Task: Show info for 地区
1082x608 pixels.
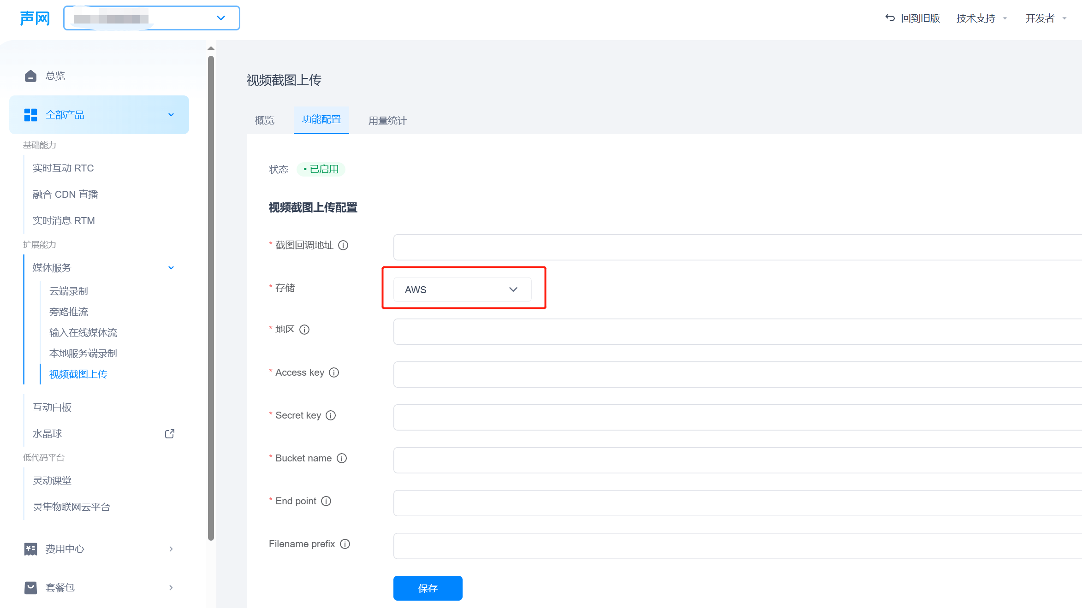Action: 304,330
